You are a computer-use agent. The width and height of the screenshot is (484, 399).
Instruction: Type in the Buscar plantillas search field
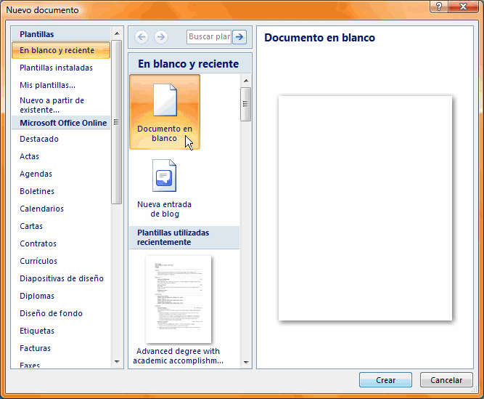(x=209, y=37)
